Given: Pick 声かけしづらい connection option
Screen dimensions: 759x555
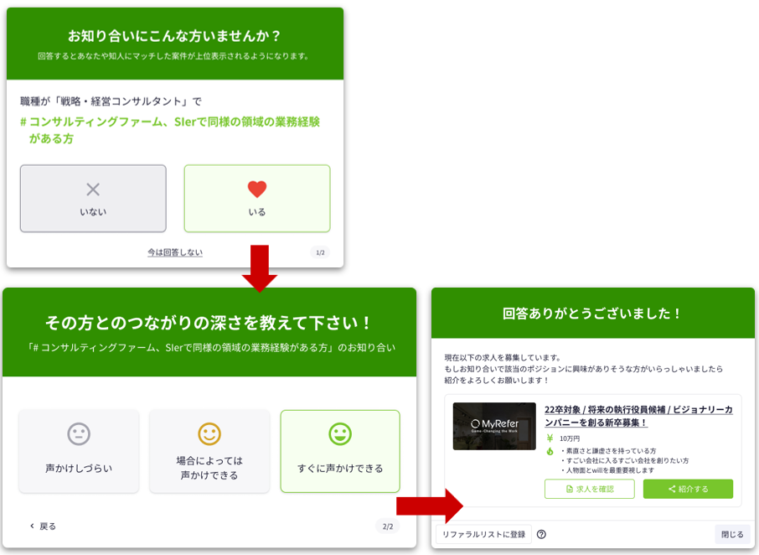Looking at the screenshot, I should pos(79,452).
